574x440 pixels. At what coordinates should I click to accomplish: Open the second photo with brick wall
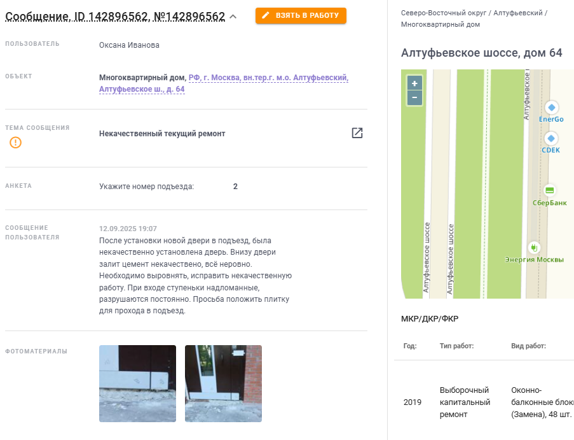[223, 383]
